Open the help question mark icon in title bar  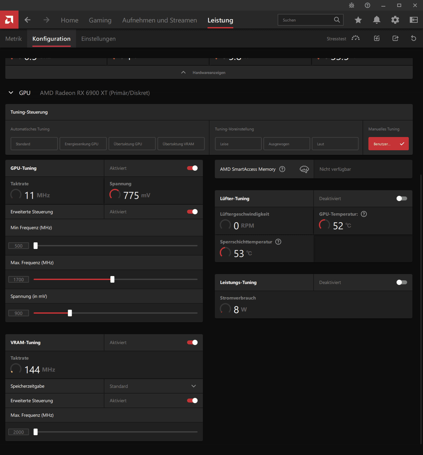click(x=367, y=5)
